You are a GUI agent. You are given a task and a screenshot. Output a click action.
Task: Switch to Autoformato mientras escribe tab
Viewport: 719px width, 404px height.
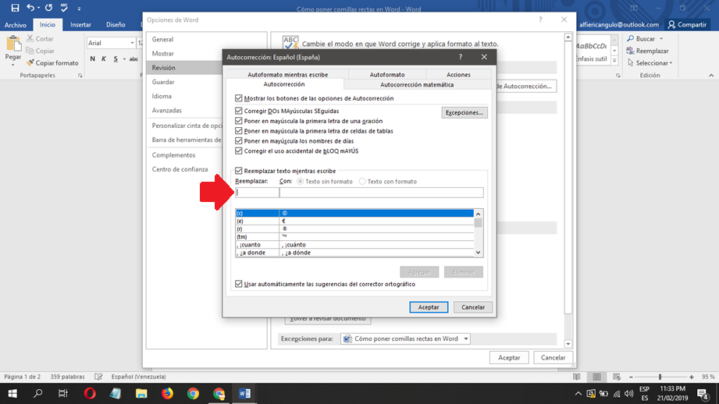[287, 74]
